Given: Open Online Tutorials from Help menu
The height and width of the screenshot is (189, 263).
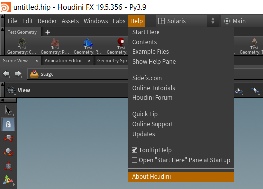Looking at the screenshot, I should [x=181, y=88].
